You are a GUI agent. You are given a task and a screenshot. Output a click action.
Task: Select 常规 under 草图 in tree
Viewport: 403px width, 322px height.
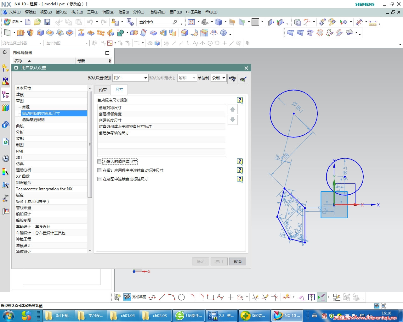click(x=26, y=107)
